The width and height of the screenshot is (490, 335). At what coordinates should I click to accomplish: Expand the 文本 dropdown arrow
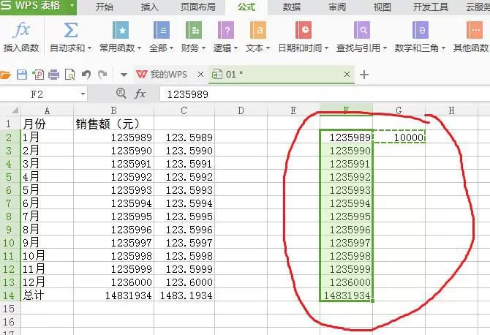(268, 48)
